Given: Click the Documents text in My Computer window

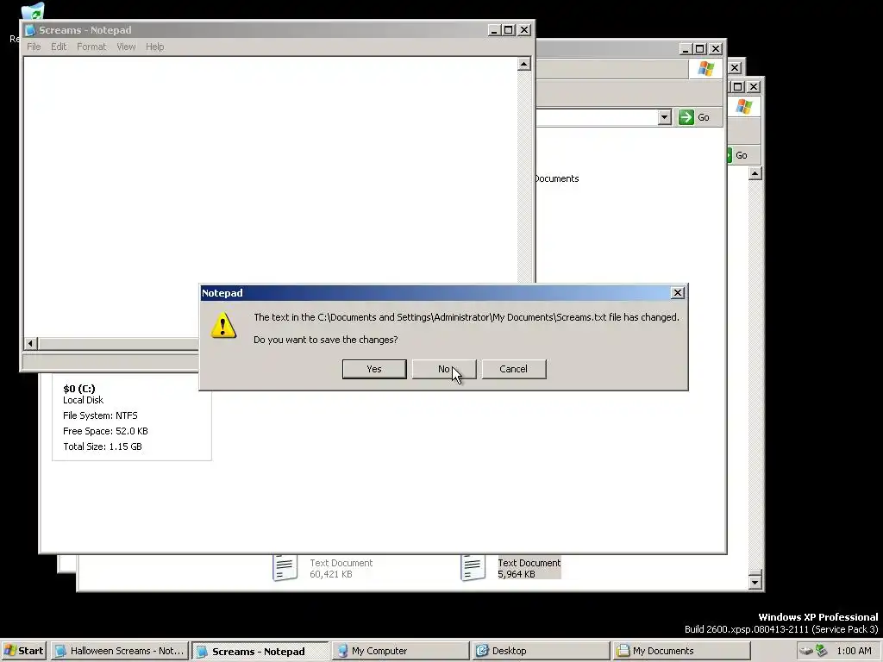Looking at the screenshot, I should (556, 178).
